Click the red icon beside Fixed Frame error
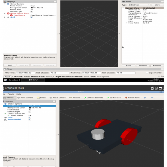Viewport: 167px width, 167px height. point(11,15)
